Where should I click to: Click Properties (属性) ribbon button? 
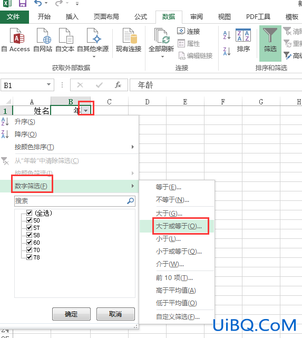point(189,44)
